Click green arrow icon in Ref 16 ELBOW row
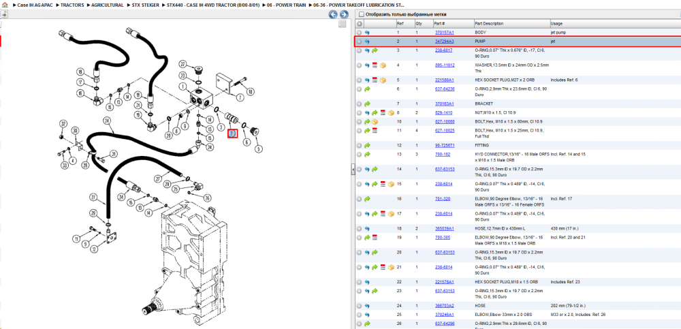The image size is (681, 329). [367, 199]
